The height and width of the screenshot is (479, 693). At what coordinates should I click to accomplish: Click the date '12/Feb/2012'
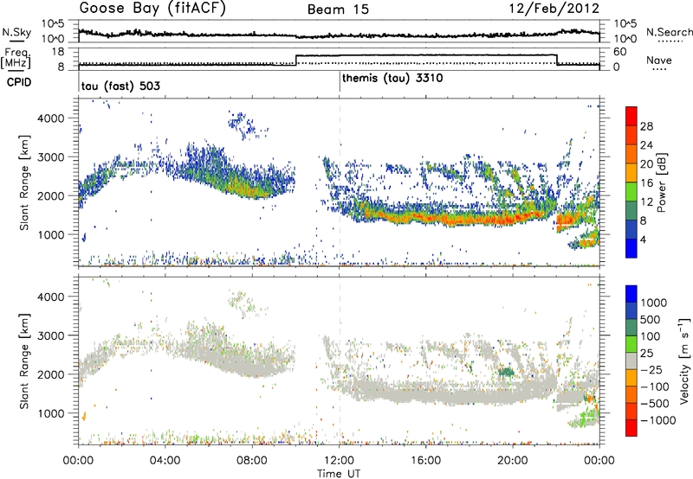[554, 9]
